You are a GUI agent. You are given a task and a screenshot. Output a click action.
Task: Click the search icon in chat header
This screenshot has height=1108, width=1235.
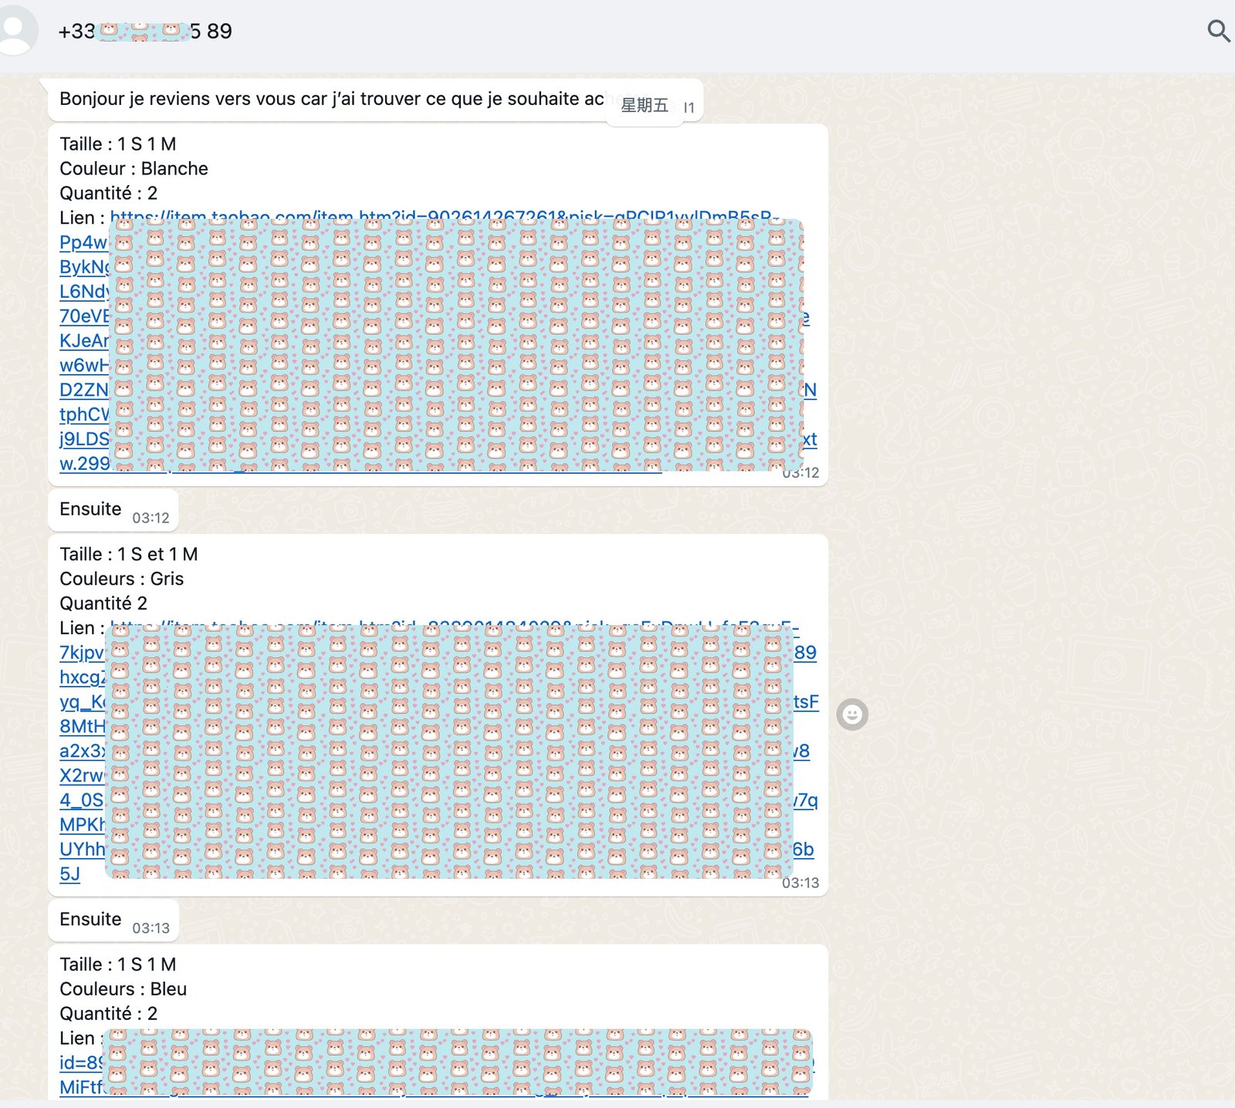1218,31
